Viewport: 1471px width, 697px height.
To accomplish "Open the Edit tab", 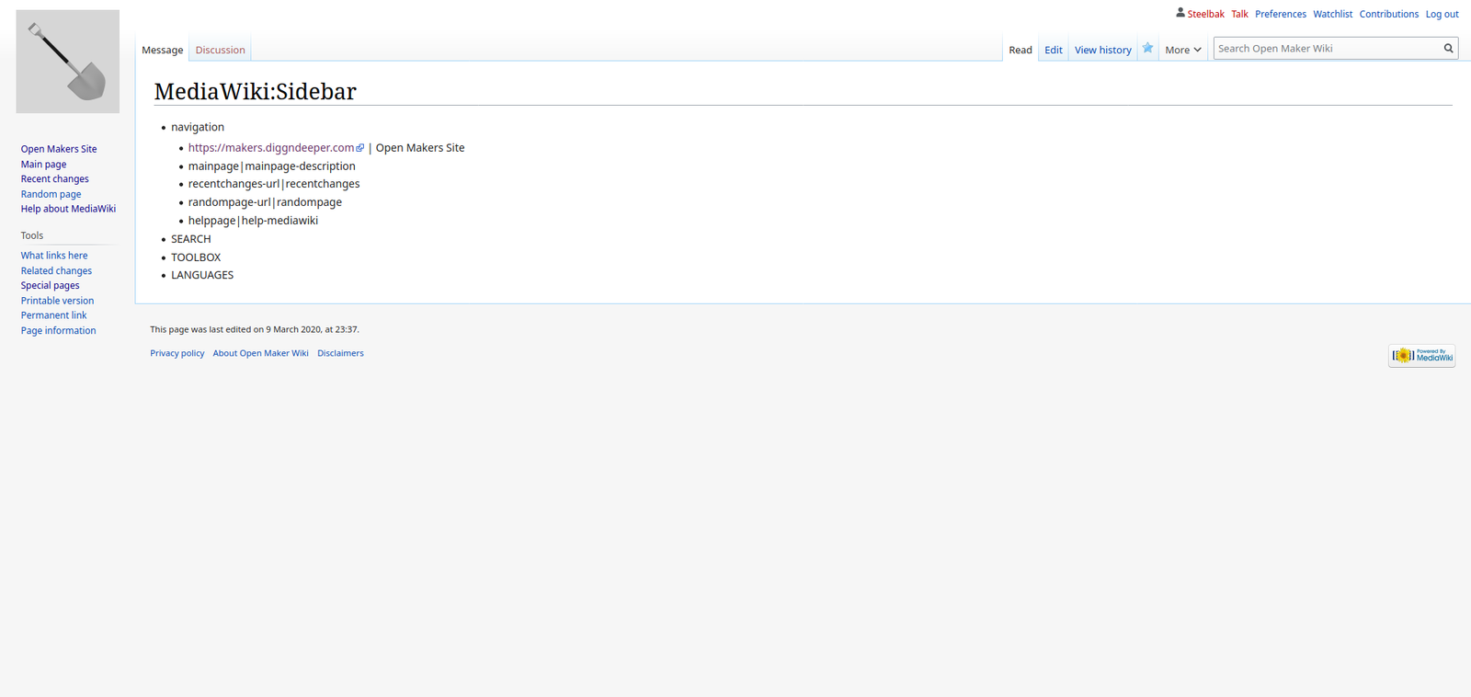I will 1054,50.
